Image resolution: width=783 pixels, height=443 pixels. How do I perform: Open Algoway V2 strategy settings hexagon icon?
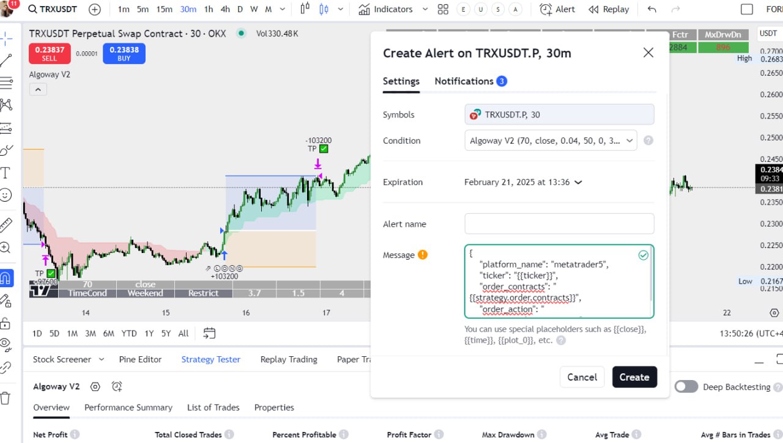pos(95,386)
